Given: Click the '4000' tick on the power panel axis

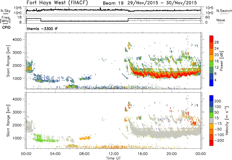Looking at the screenshot, I should [17, 40].
